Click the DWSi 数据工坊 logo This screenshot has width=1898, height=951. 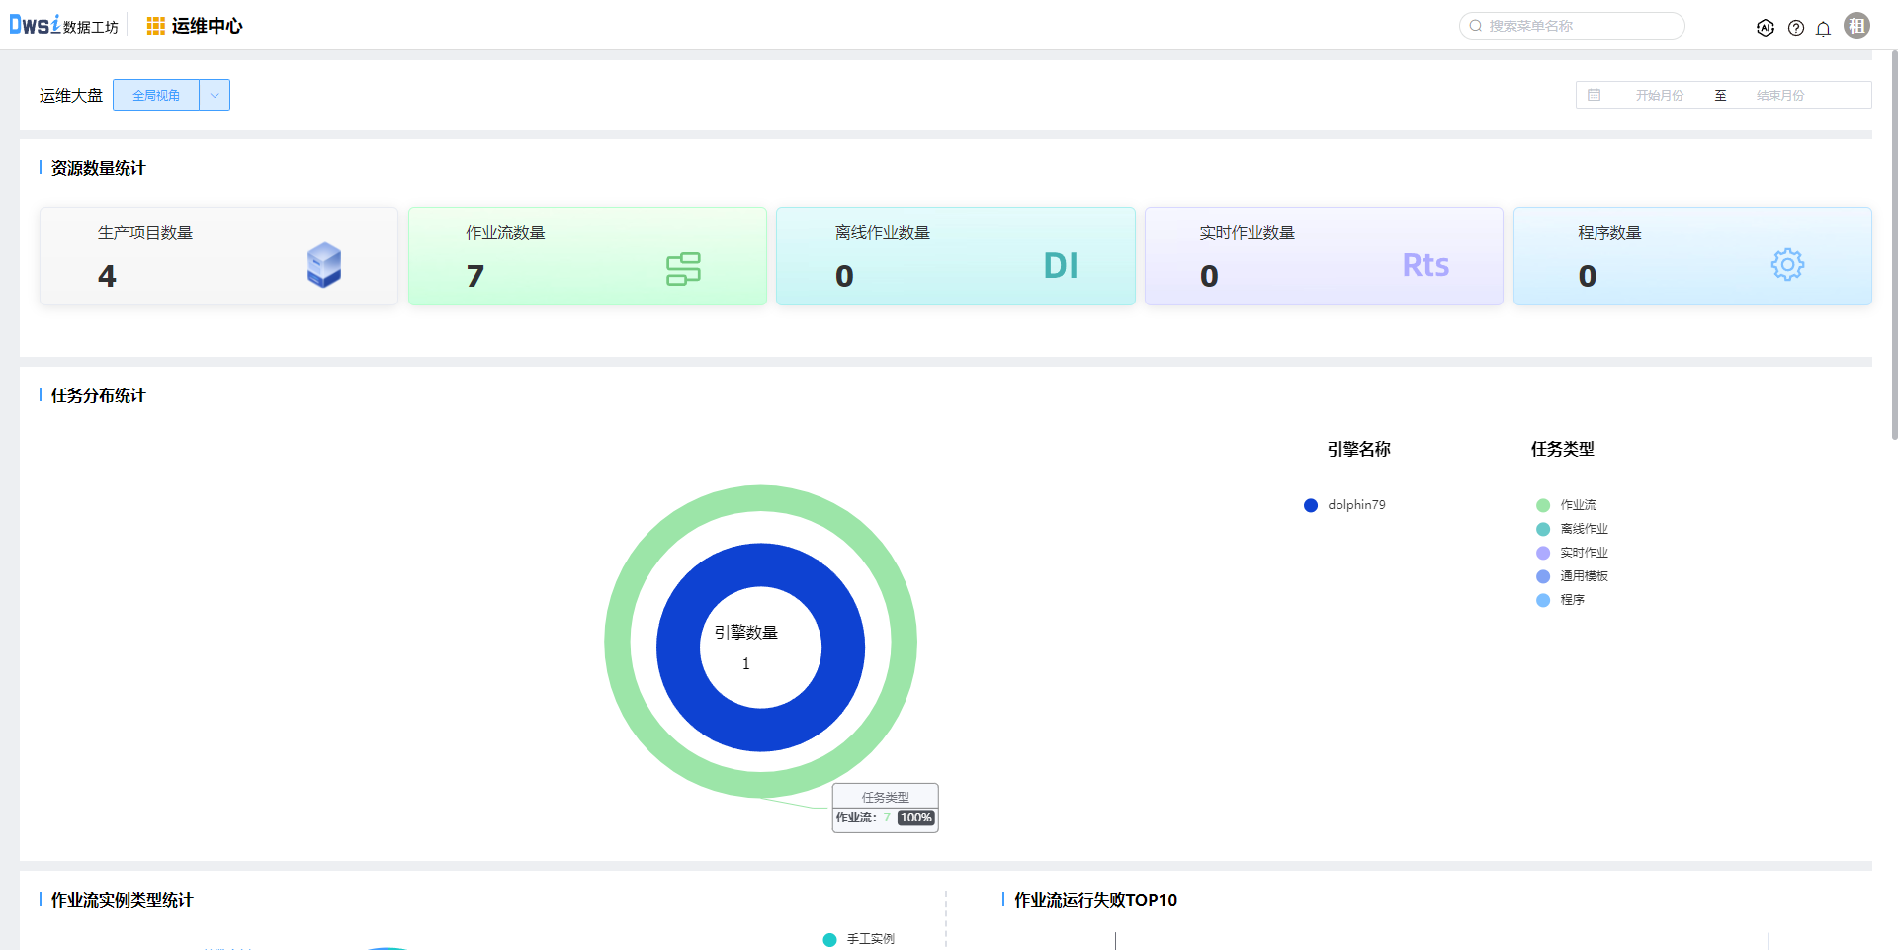[x=63, y=26]
